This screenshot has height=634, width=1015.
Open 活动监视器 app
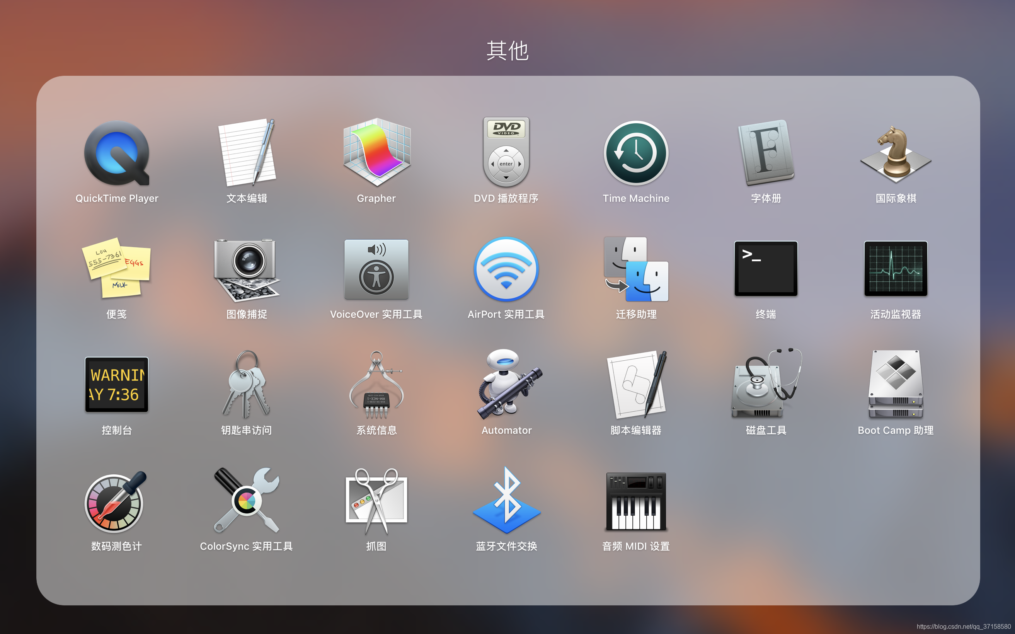896,269
